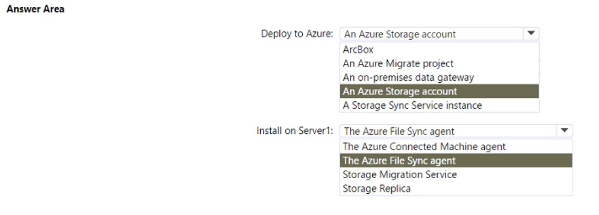Click the Install on Server1 combo box field
The height and width of the screenshot is (215, 599).
pos(456,131)
